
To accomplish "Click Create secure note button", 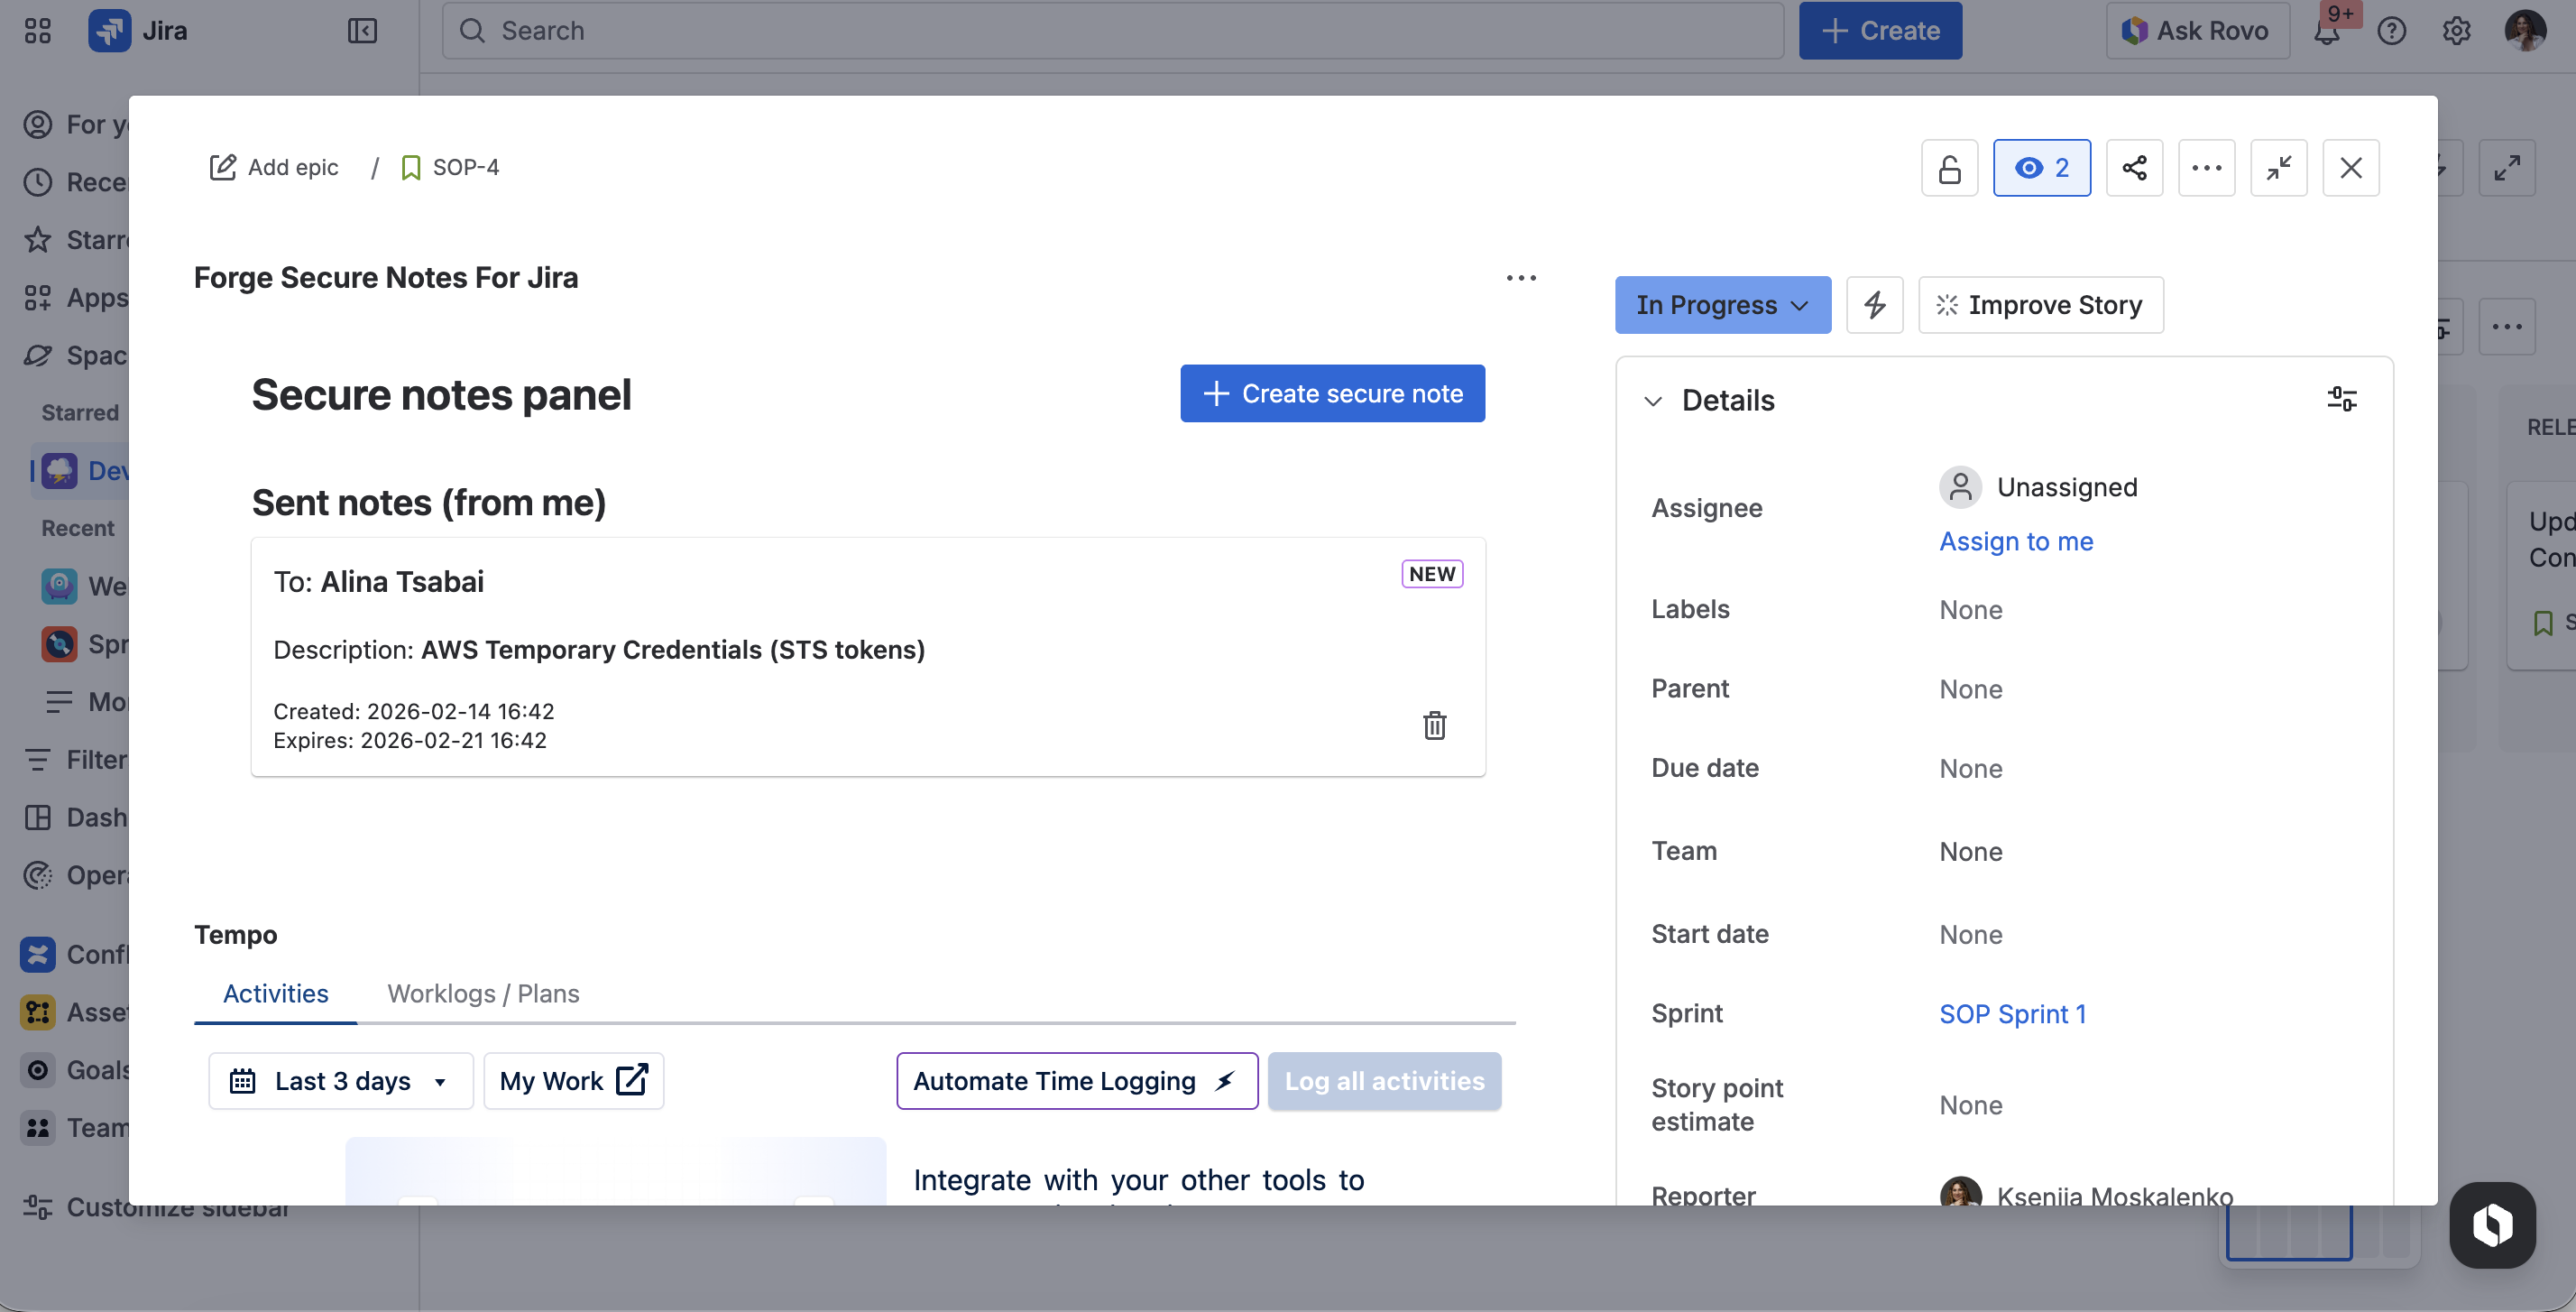I will [x=1332, y=393].
